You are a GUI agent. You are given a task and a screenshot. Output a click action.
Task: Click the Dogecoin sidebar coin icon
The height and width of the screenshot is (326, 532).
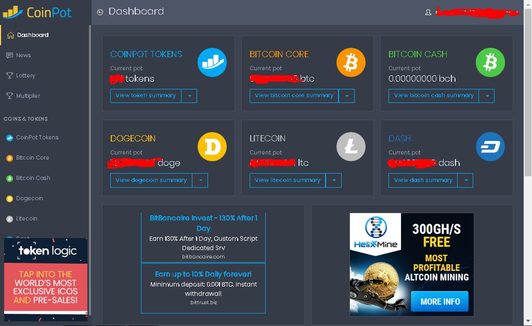9,199
